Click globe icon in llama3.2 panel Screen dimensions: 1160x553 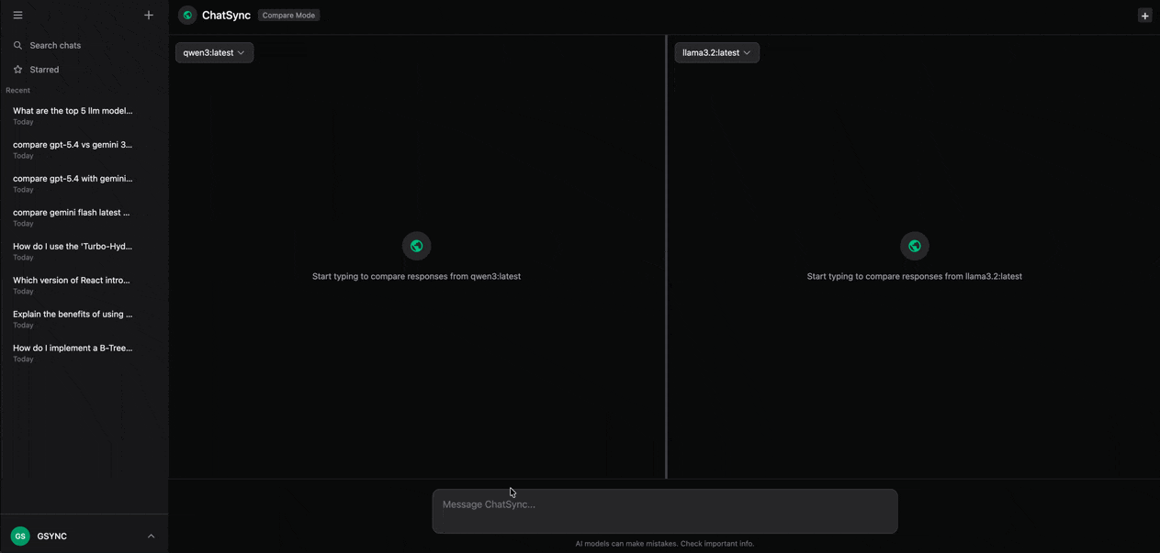915,246
